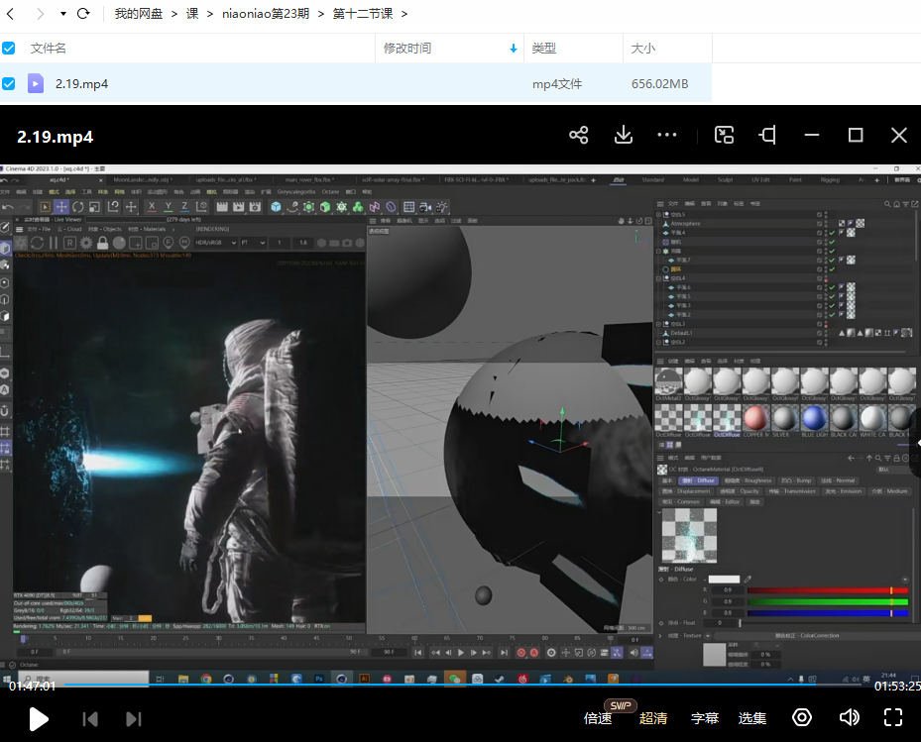
Task: Collapse the 空白4 null in the Object Manager
Action: point(658,278)
